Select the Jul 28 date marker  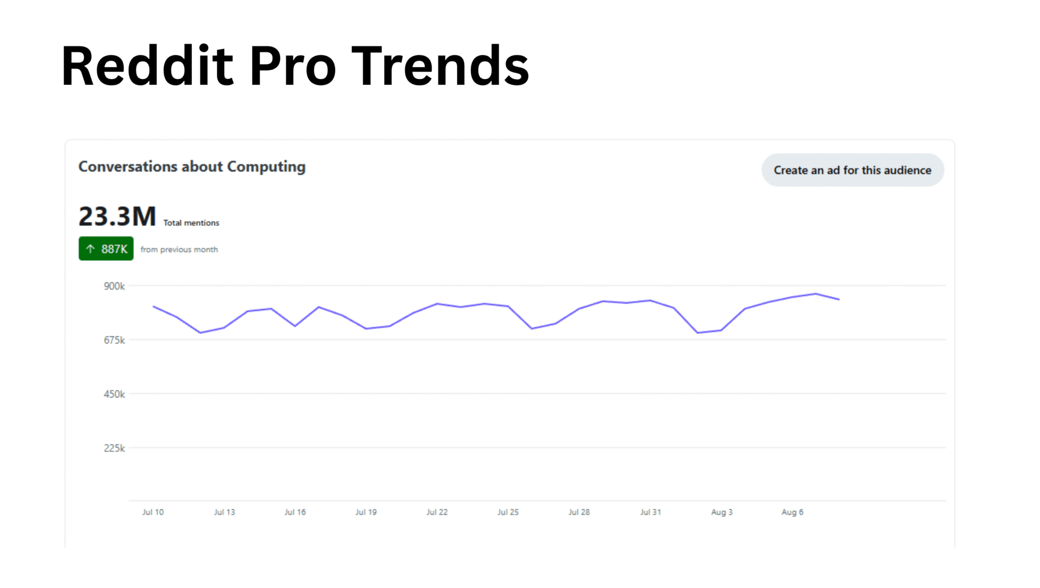[579, 512]
